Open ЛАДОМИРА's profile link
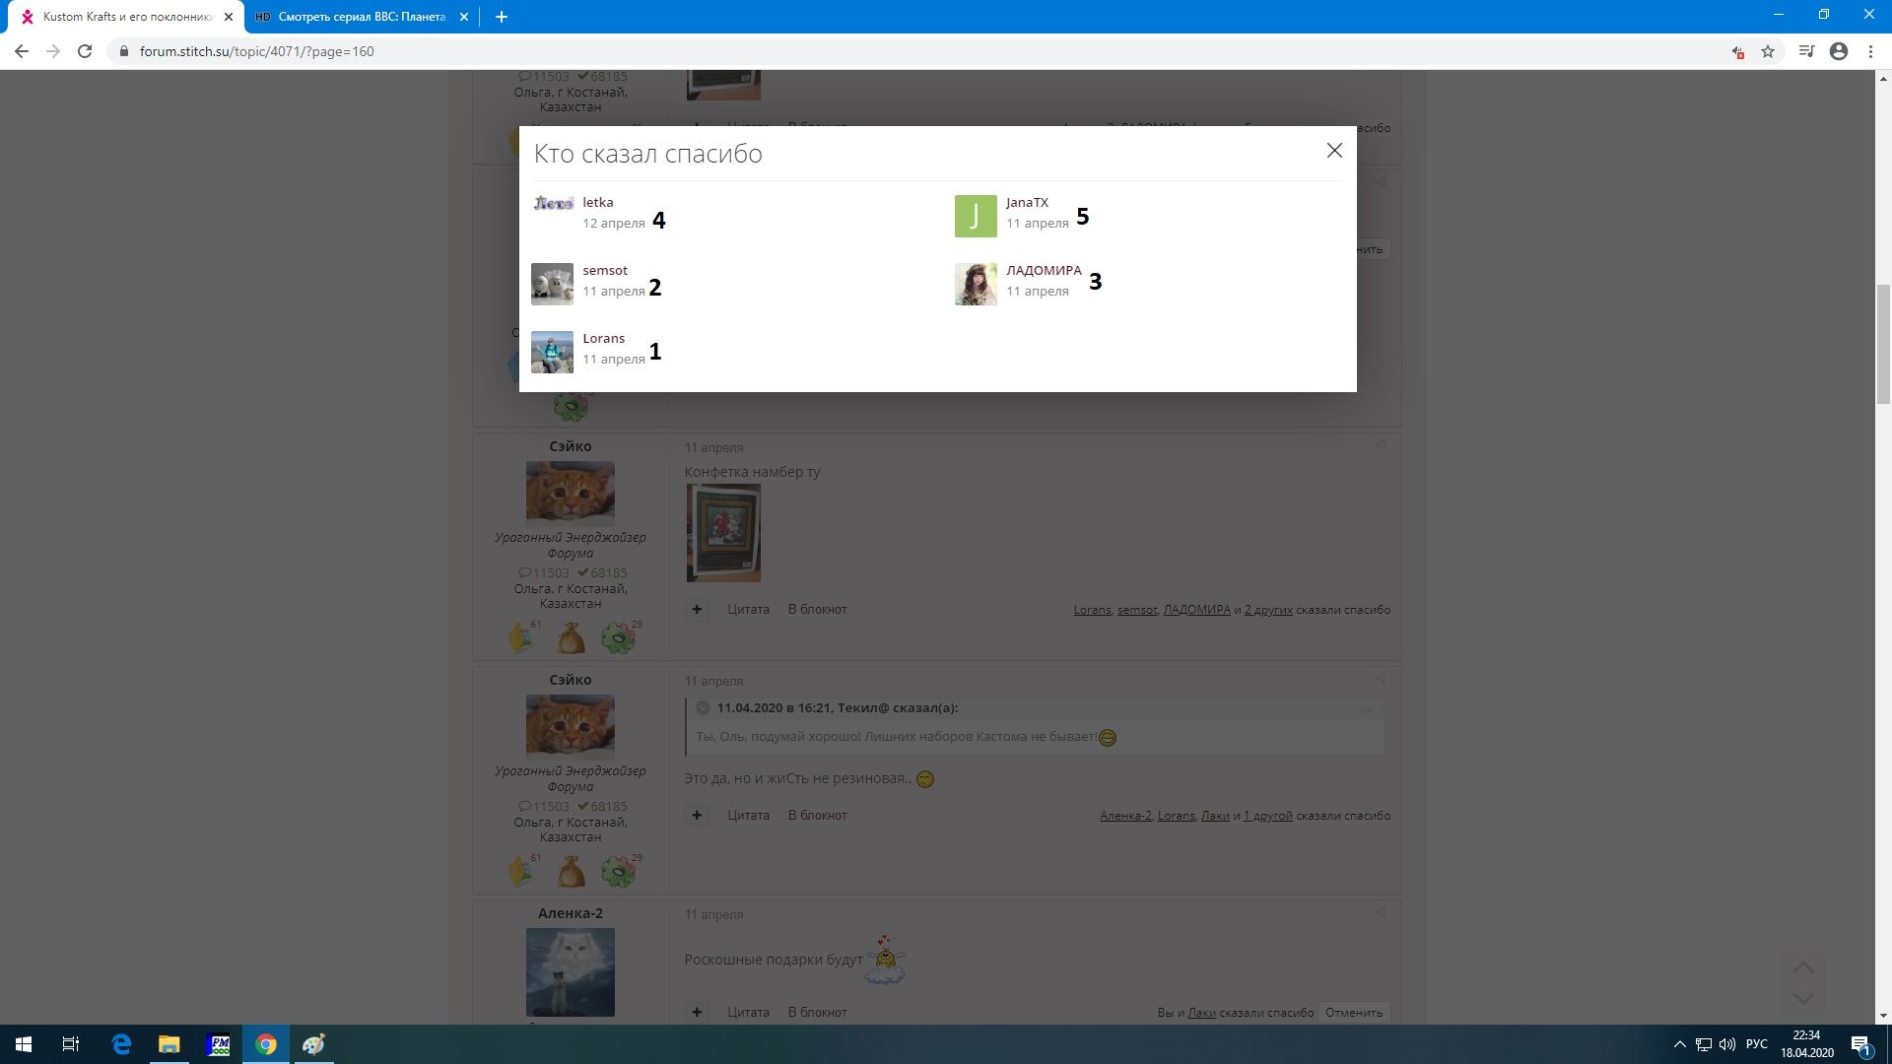1892x1064 pixels. 1043,270
